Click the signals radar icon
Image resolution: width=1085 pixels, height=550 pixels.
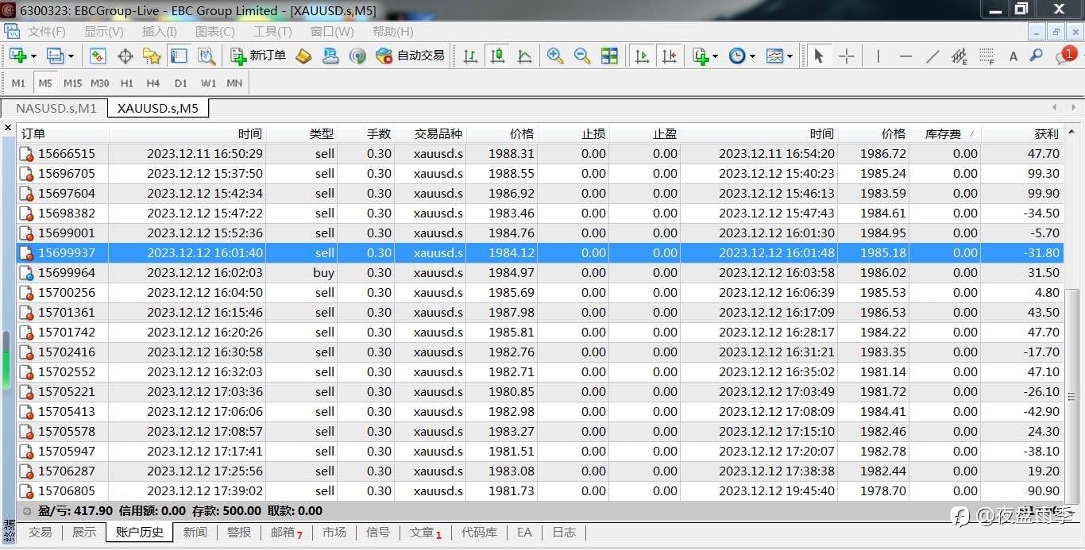[x=357, y=56]
